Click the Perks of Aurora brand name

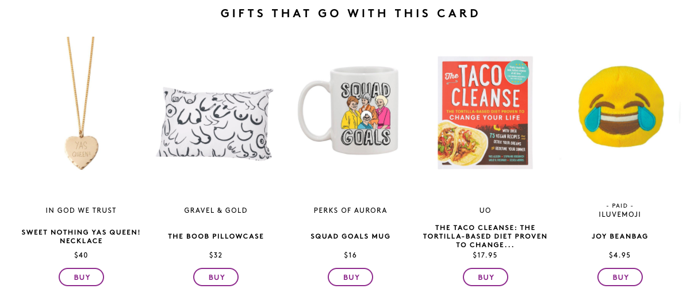(350, 210)
